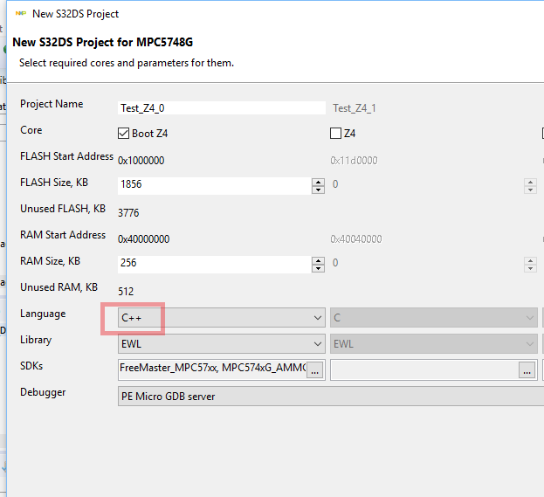Increase the FLASH Size spinner value
The width and height of the screenshot is (544, 497).
click(318, 182)
